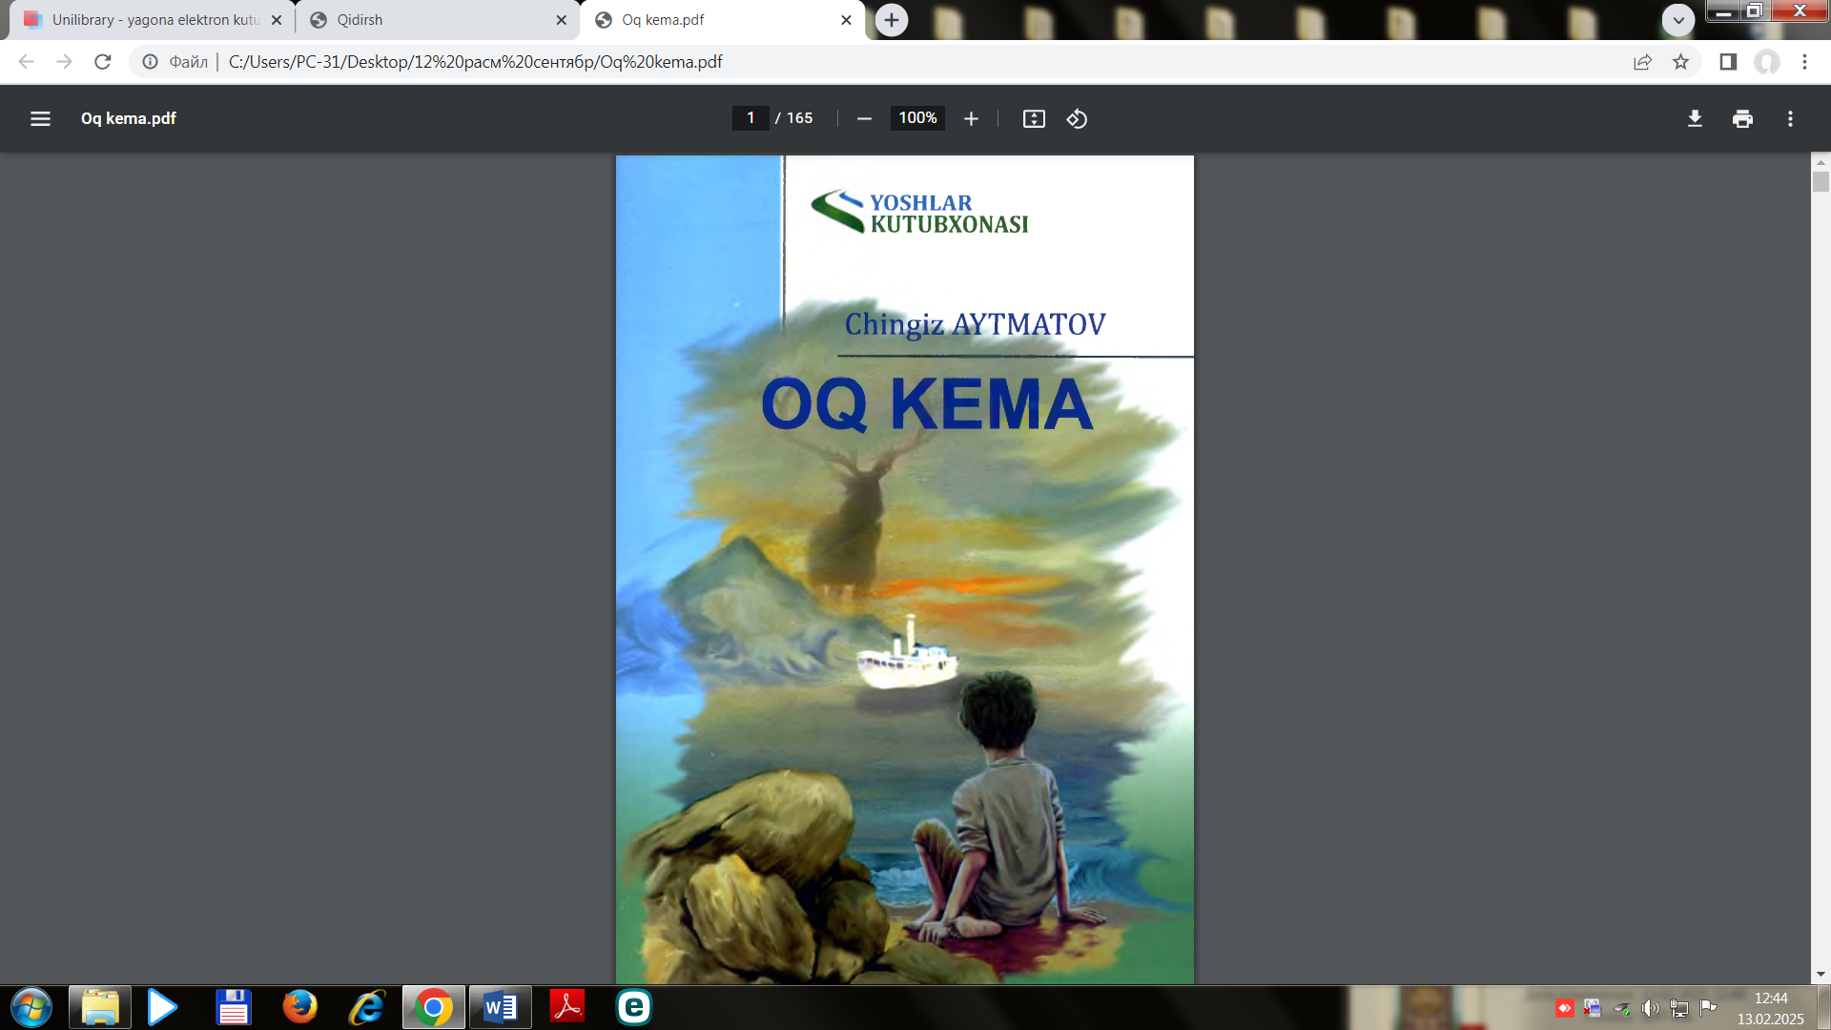Print the PDF document
1831x1030 pixels.
point(1742,118)
